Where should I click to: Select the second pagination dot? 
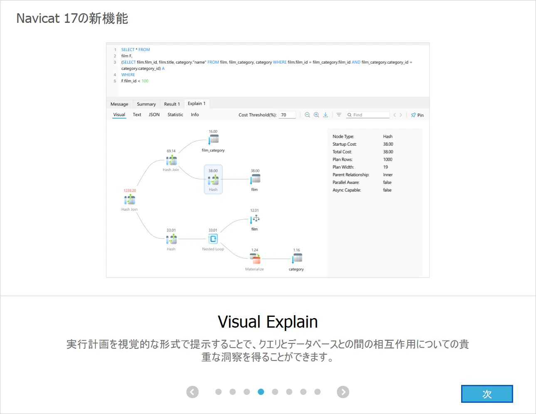coord(233,392)
